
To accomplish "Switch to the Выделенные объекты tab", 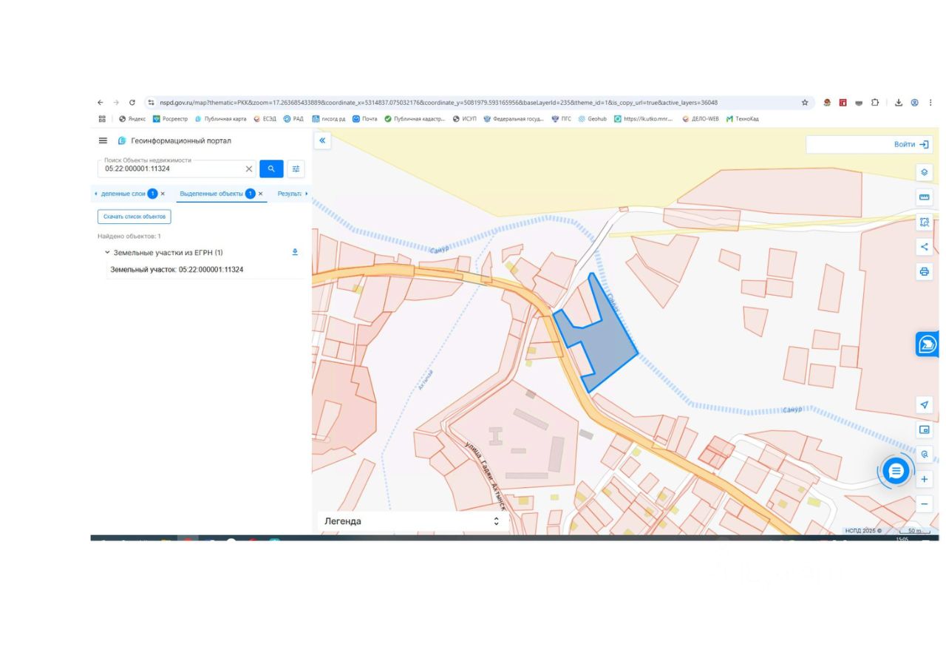I will tap(211, 194).
